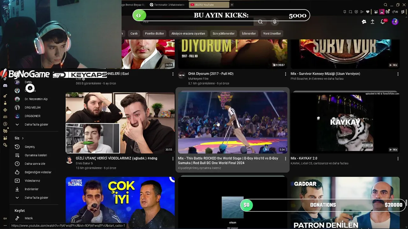
Task: Open the YouTube account avatar menu
Action: tap(395, 22)
